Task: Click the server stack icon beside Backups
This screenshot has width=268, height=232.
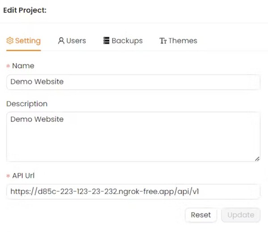Action: [106, 41]
